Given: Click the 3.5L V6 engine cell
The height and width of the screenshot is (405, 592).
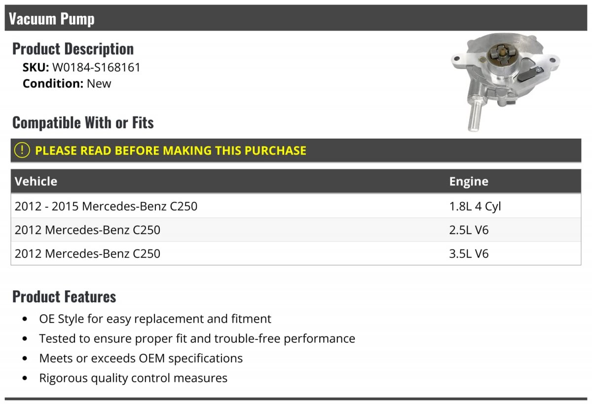Looking at the screenshot, I should point(469,254).
